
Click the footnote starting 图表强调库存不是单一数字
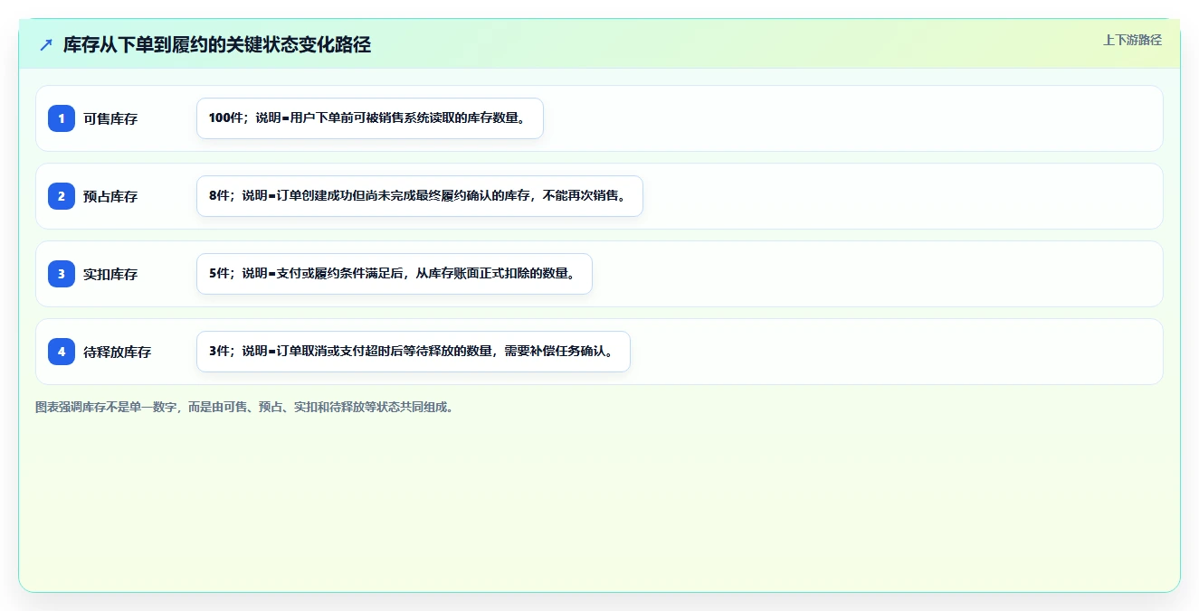pyautogui.click(x=245, y=408)
